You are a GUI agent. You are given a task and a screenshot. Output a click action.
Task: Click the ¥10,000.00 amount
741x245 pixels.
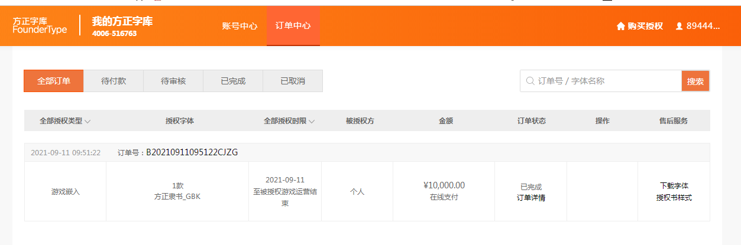coord(444,185)
